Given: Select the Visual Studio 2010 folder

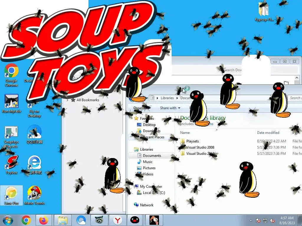Looking at the screenshot, I should click(x=200, y=154).
